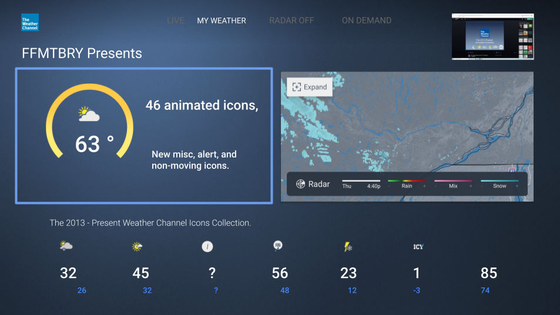This screenshot has height=315, width=560.
Task: Click the ICY icon above 1
Action: click(x=418, y=247)
